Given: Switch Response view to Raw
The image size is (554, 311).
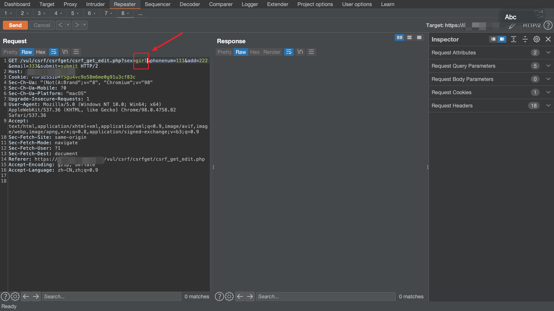Looking at the screenshot, I should [x=241, y=52].
